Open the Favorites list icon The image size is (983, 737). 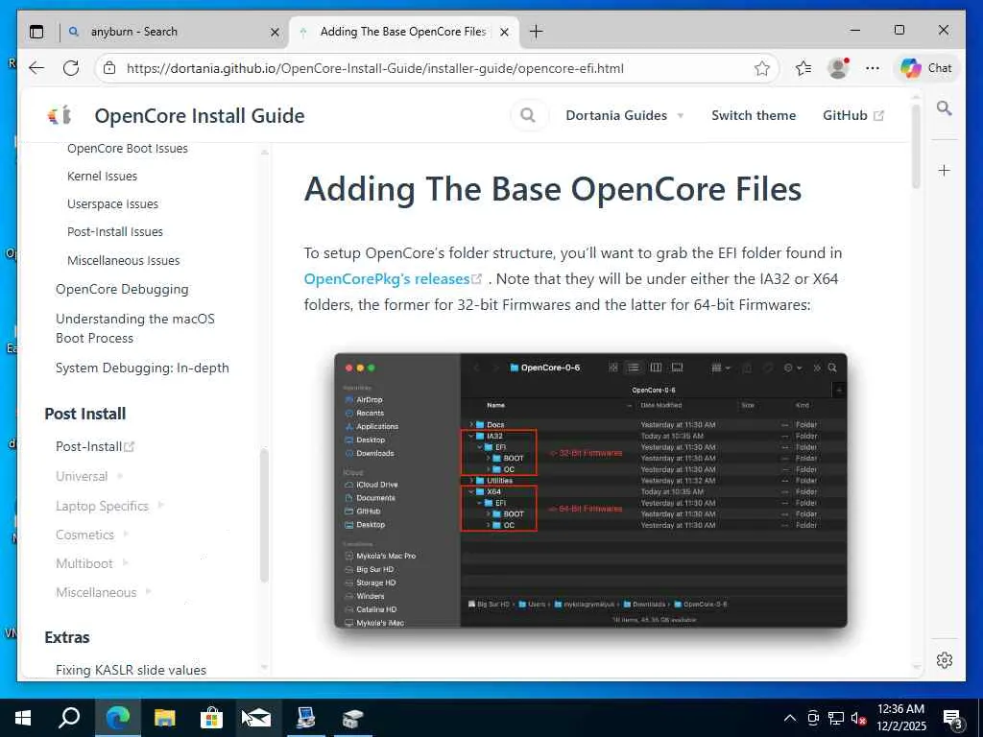coord(803,68)
